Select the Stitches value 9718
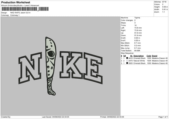This screenshot has width=169, height=119. [x=164, y=2]
